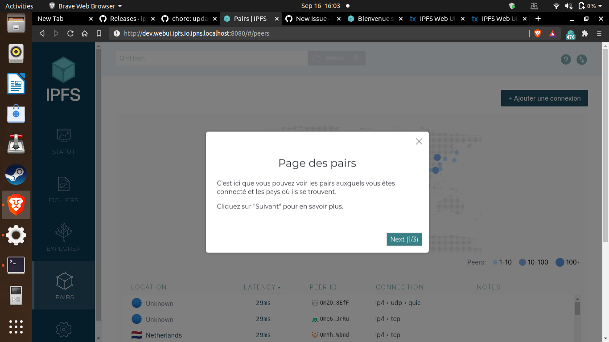Open the Pairs page in the sidebar
This screenshot has width=609, height=342.
(64, 286)
